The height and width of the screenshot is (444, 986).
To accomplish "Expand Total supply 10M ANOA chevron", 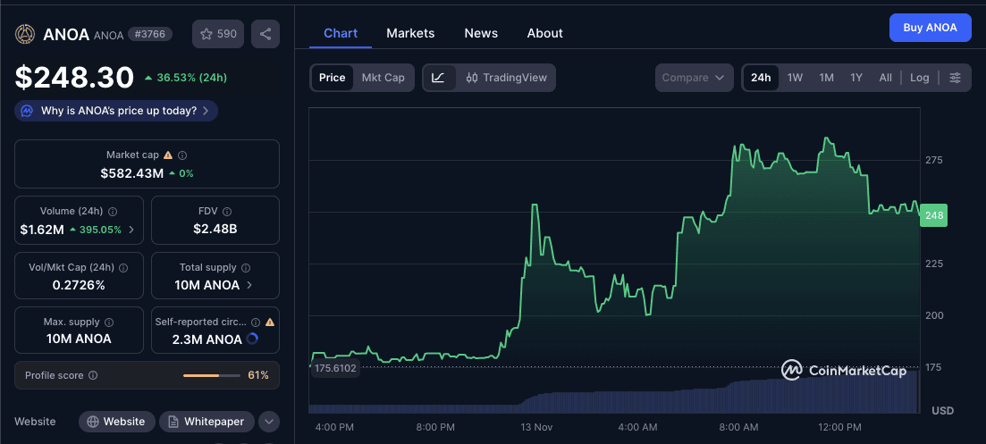I will (x=249, y=285).
